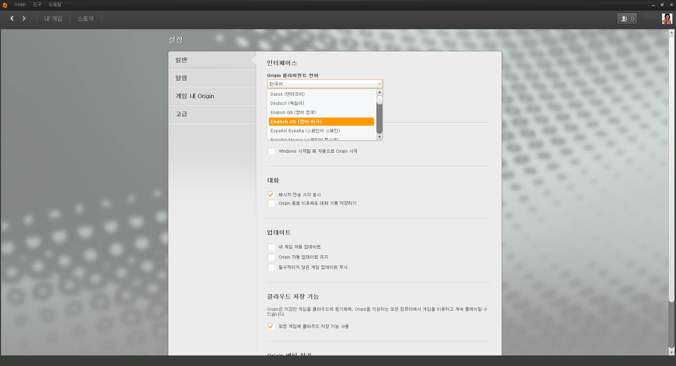Click the page vertical scrollbar
This screenshot has width=676, height=366.
tap(671, 169)
